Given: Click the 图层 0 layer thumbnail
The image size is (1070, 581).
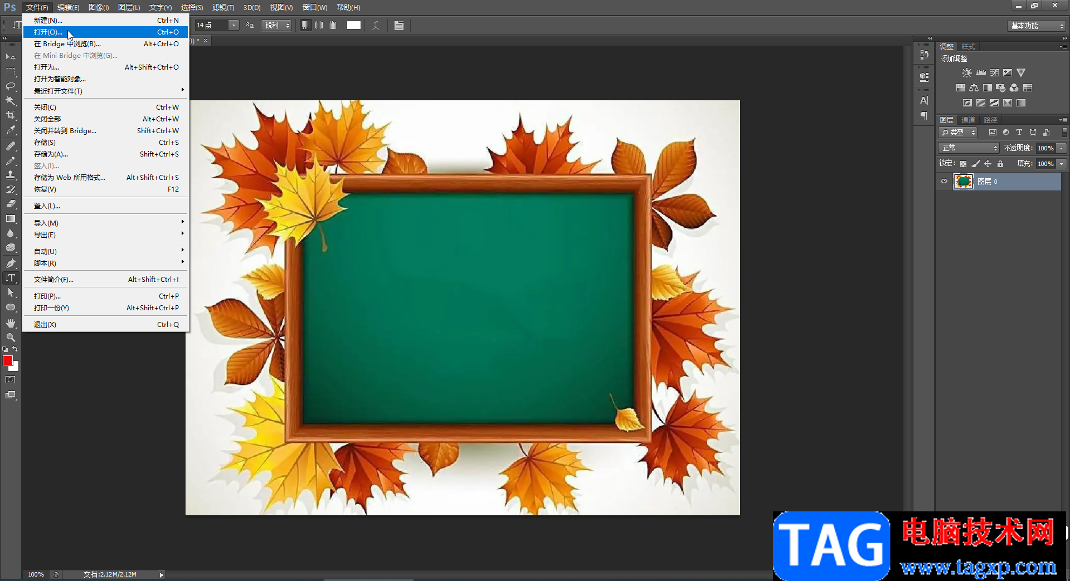Looking at the screenshot, I should (964, 182).
